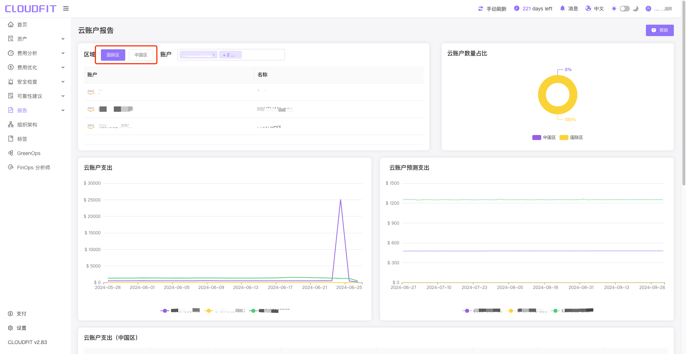Expand the 安全检查 submenu chevron
The height and width of the screenshot is (354, 686).
pyautogui.click(x=63, y=81)
